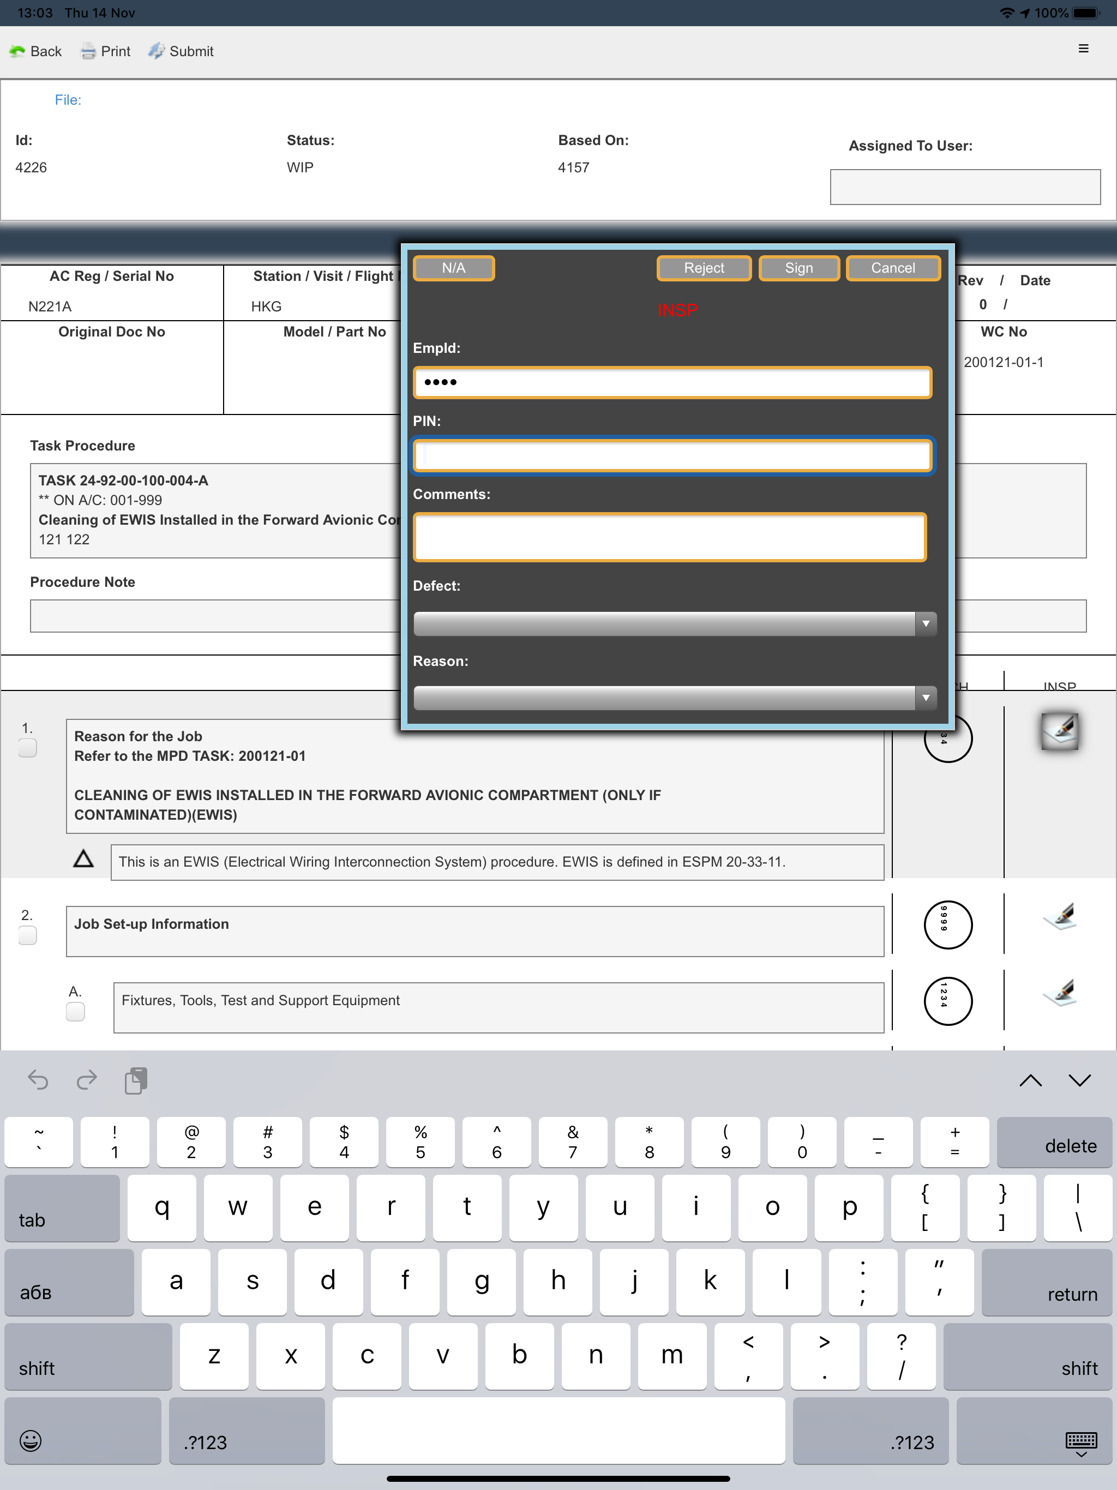Viewport: 1117px width, 1490px height.
Task: Click the Back label in toolbar
Action: tap(46, 51)
